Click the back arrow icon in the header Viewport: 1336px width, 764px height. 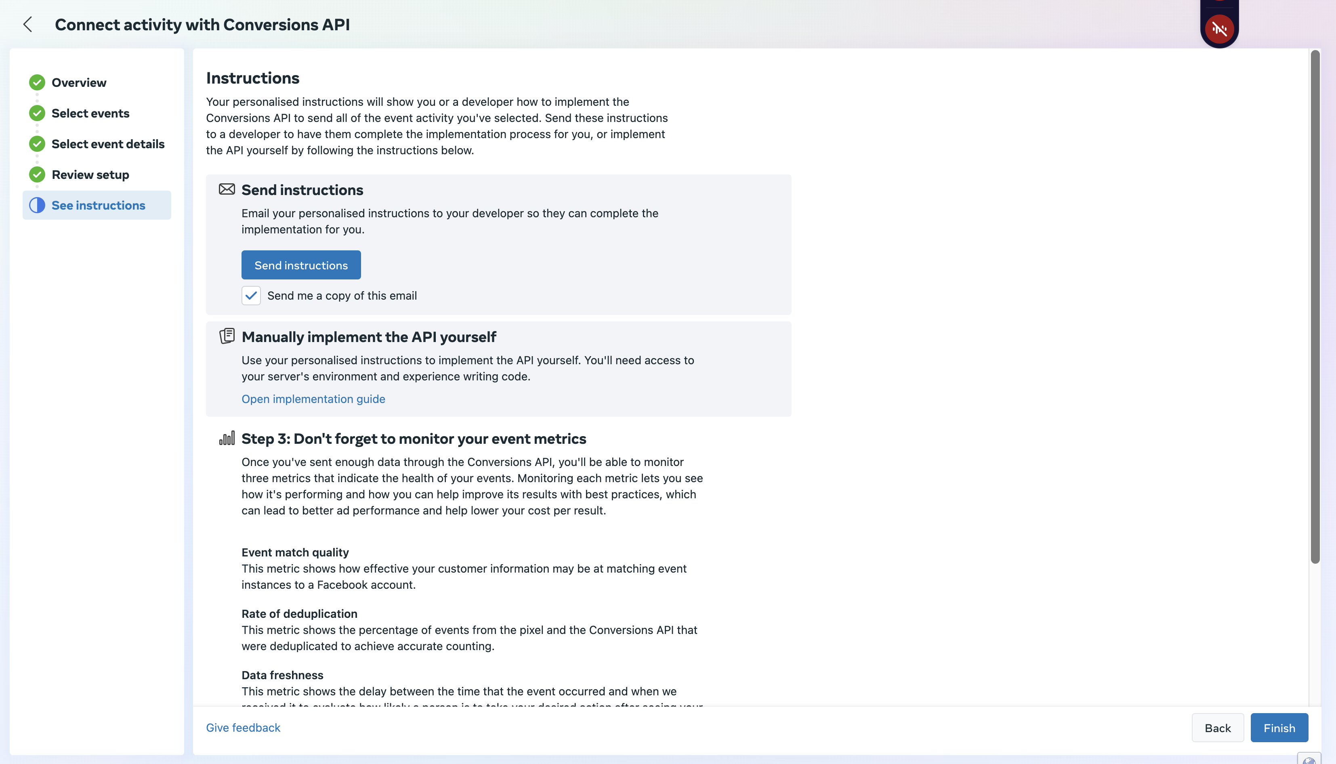[28, 24]
